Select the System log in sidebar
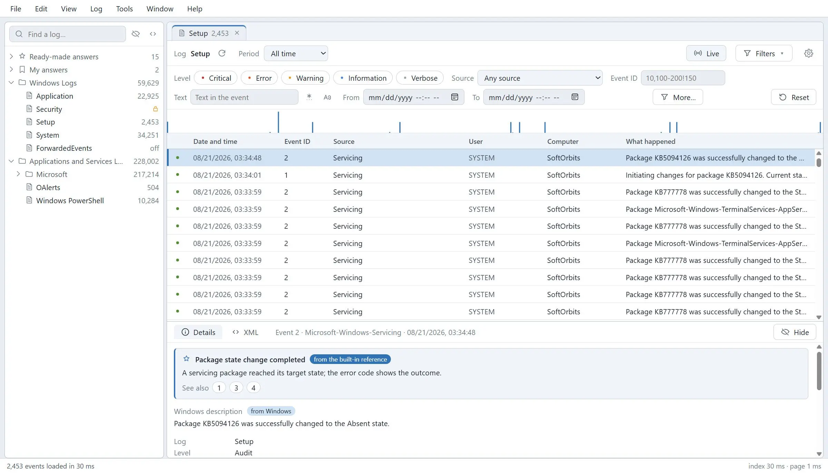 point(84,135)
